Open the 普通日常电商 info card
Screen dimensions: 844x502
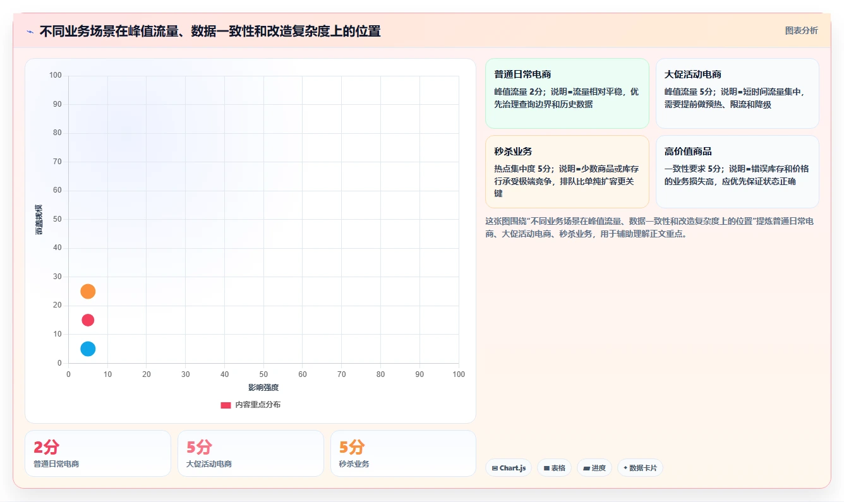567,93
